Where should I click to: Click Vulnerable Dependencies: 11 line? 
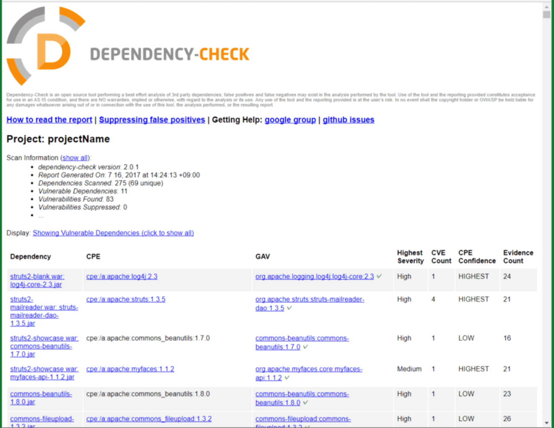[x=83, y=191]
